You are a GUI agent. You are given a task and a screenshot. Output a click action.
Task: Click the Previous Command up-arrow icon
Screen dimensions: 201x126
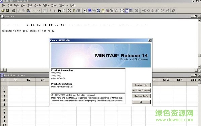pos(50,11)
